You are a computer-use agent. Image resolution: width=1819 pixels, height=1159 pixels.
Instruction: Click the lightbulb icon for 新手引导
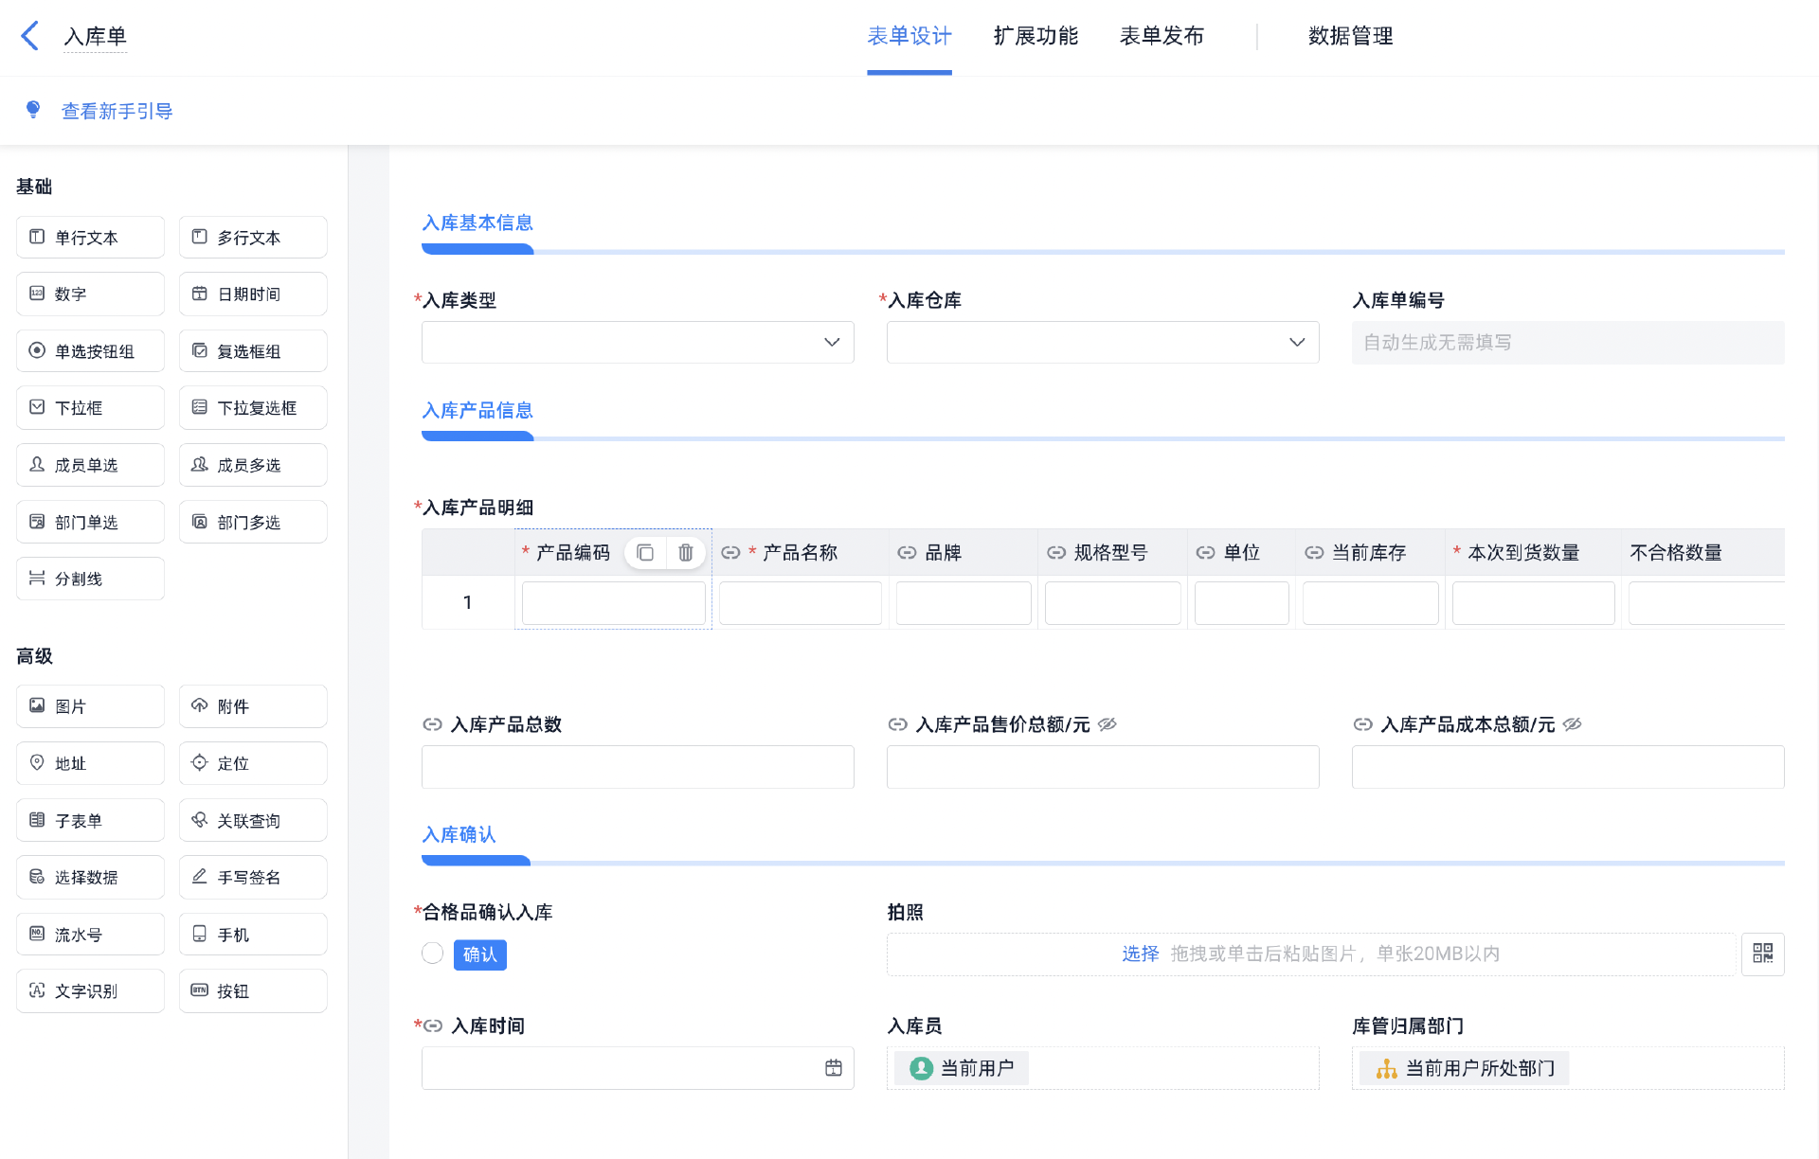pyautogui.click(x=33, y=110)
